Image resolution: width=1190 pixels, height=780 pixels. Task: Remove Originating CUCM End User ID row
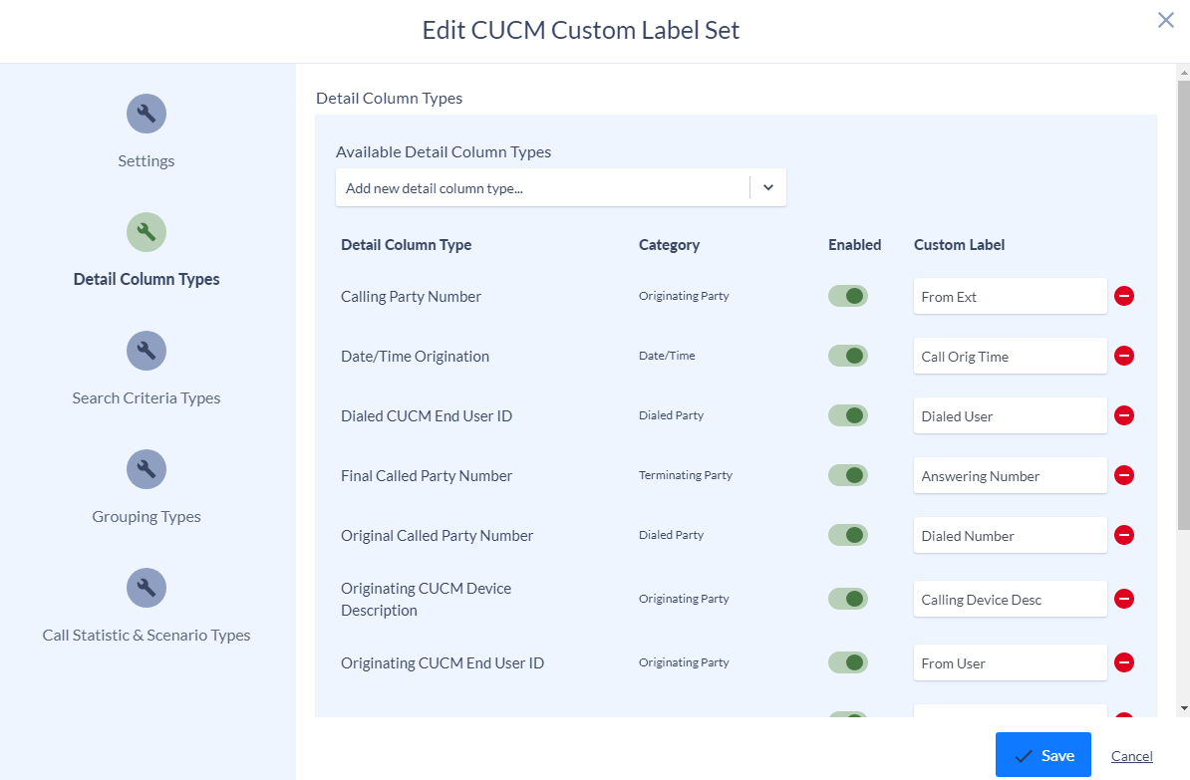(1124, 662)
